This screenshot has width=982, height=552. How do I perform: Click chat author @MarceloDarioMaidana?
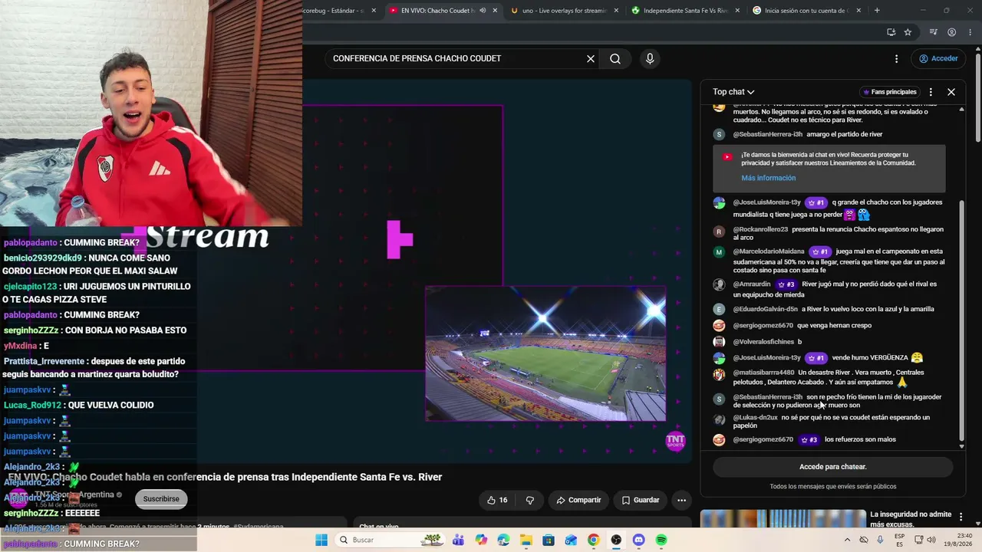[769, 251]
